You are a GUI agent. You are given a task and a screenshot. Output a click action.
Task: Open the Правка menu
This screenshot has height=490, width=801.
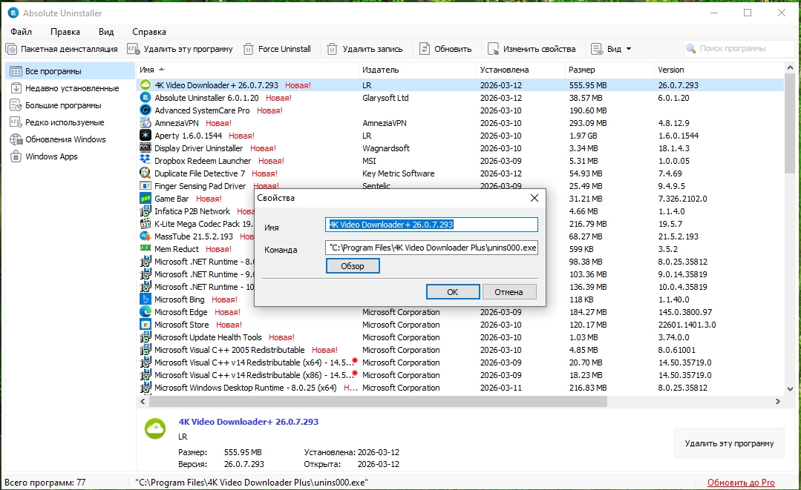pyautogui.click(x=65, y=32)
